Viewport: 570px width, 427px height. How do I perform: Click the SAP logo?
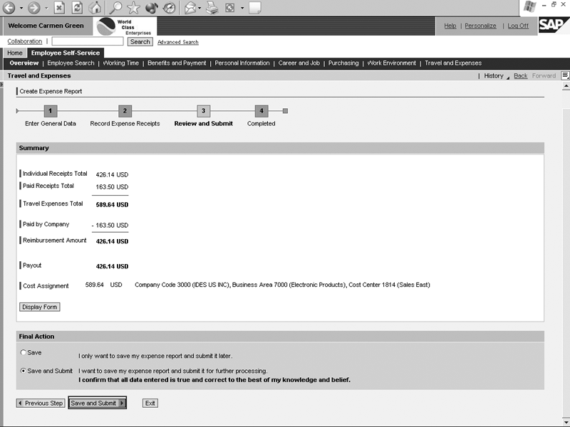pyautogui.click(x=554, y=25)
